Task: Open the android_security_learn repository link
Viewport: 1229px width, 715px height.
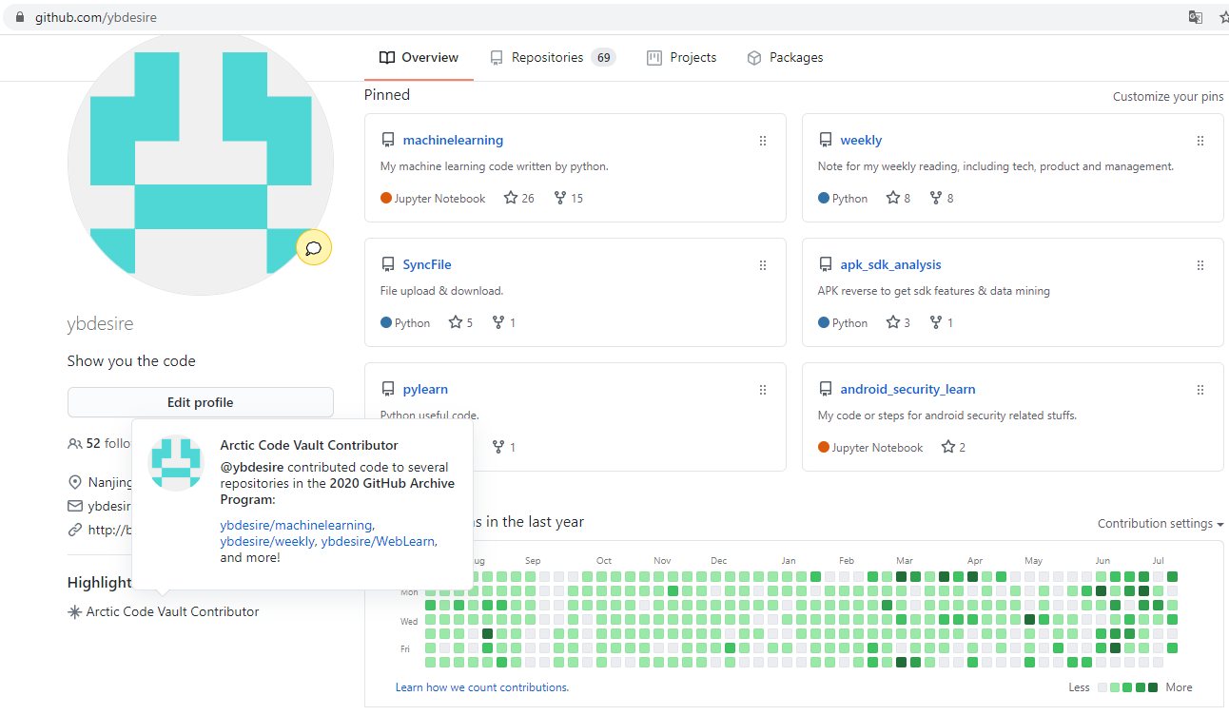Action: tap(907, 390)
